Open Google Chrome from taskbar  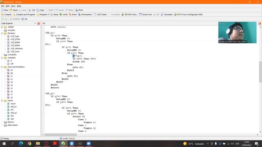coord(29,143)
